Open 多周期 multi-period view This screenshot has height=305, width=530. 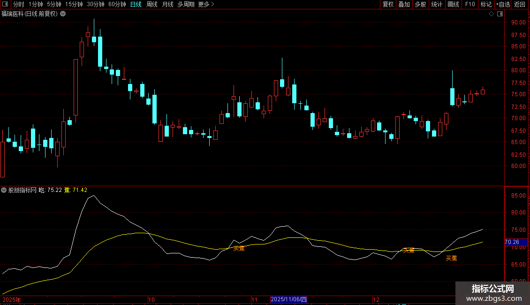point(186,4)
